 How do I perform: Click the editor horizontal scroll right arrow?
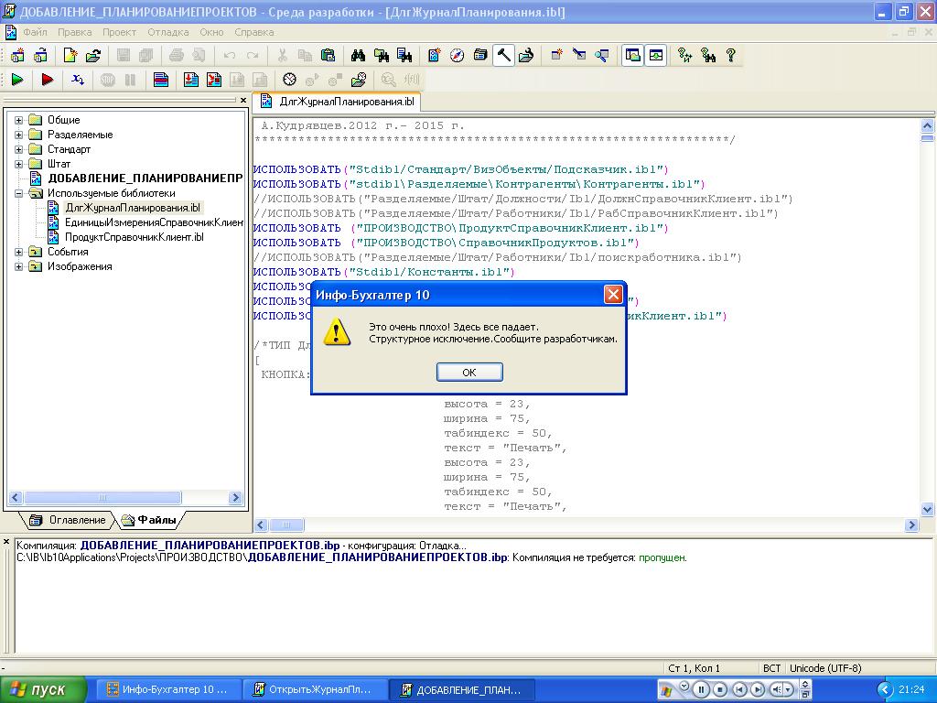pos(911,525)
